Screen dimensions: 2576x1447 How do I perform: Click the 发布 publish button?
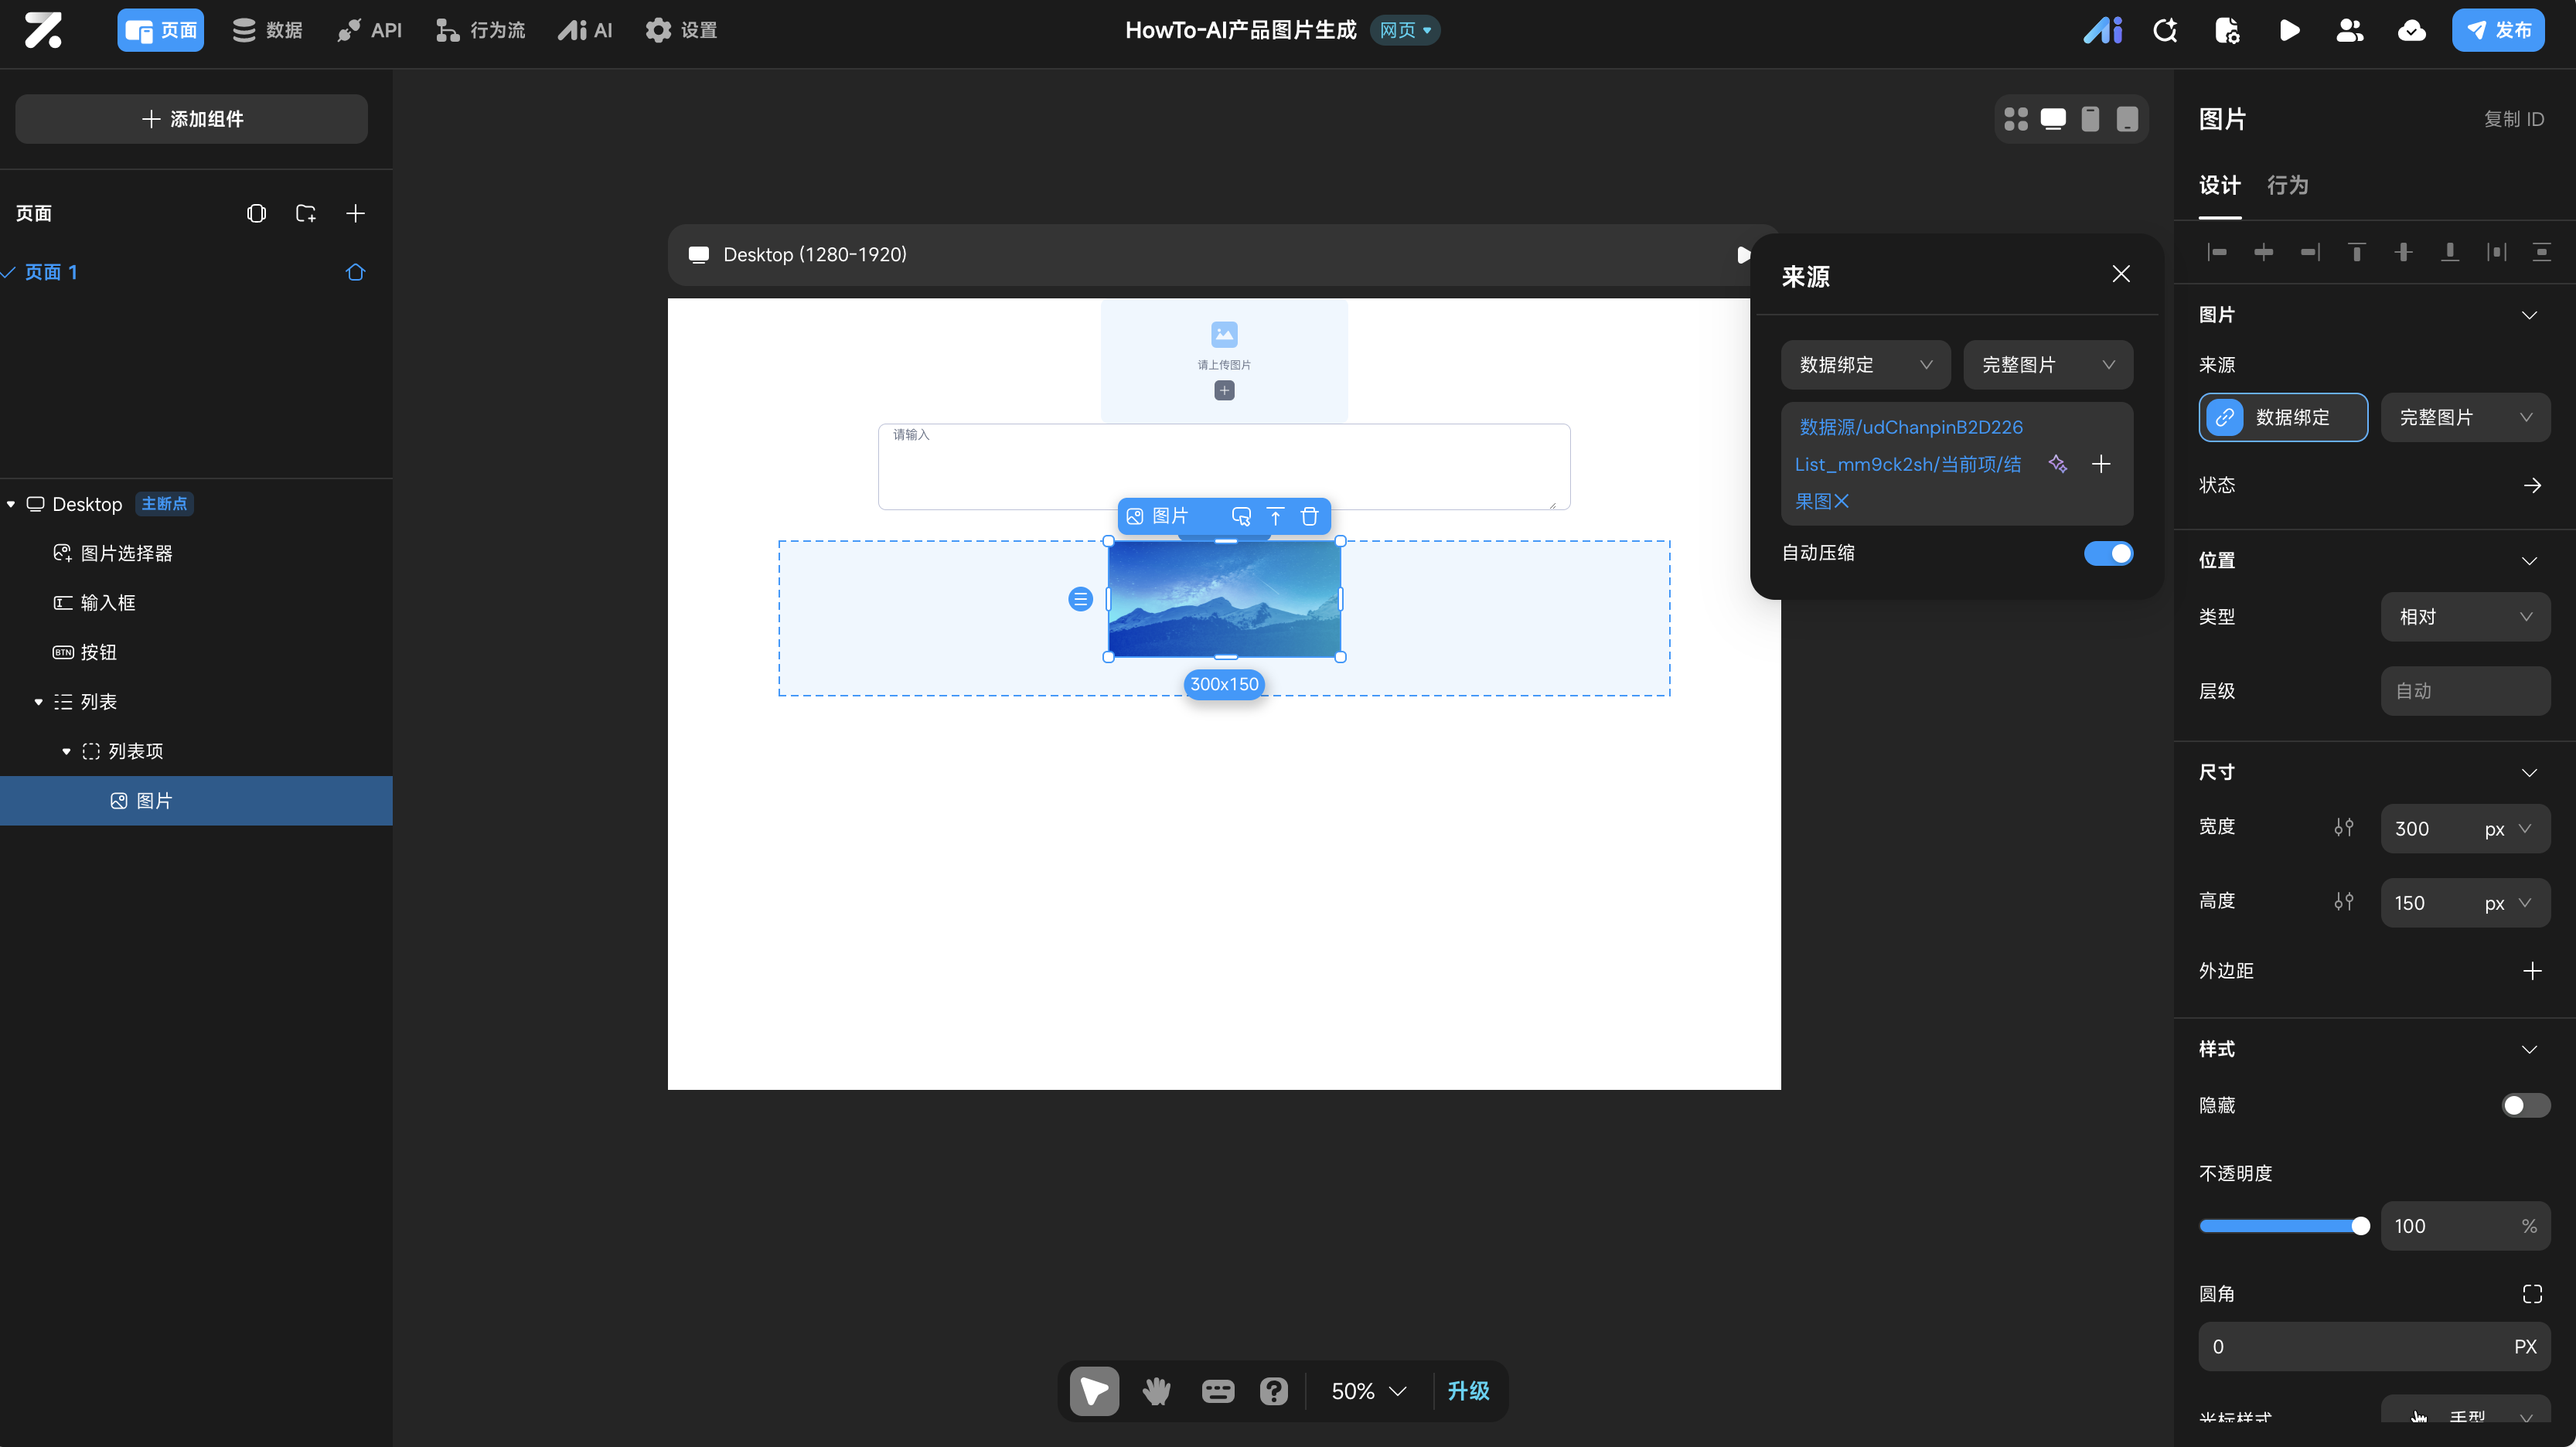click(2497, 30)
